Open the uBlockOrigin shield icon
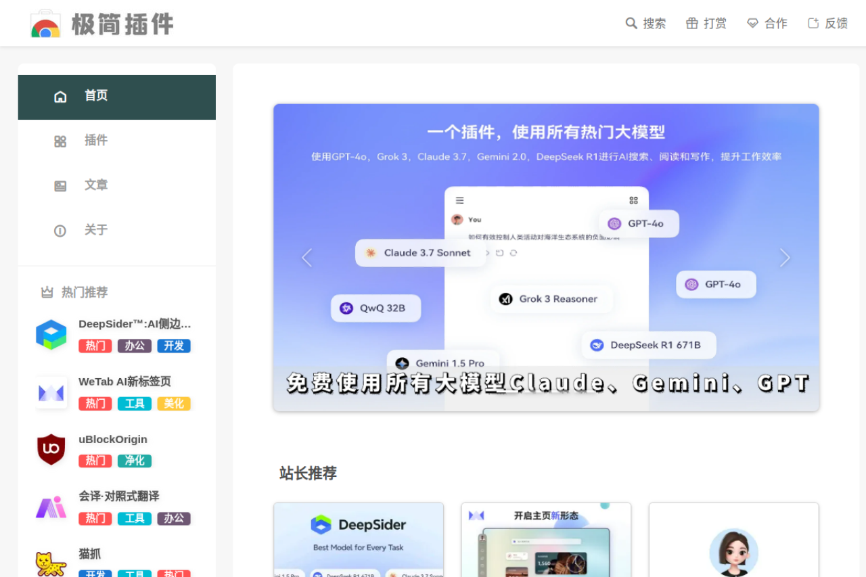This screenshot has height=577, width=866. [x=51, y=450]
